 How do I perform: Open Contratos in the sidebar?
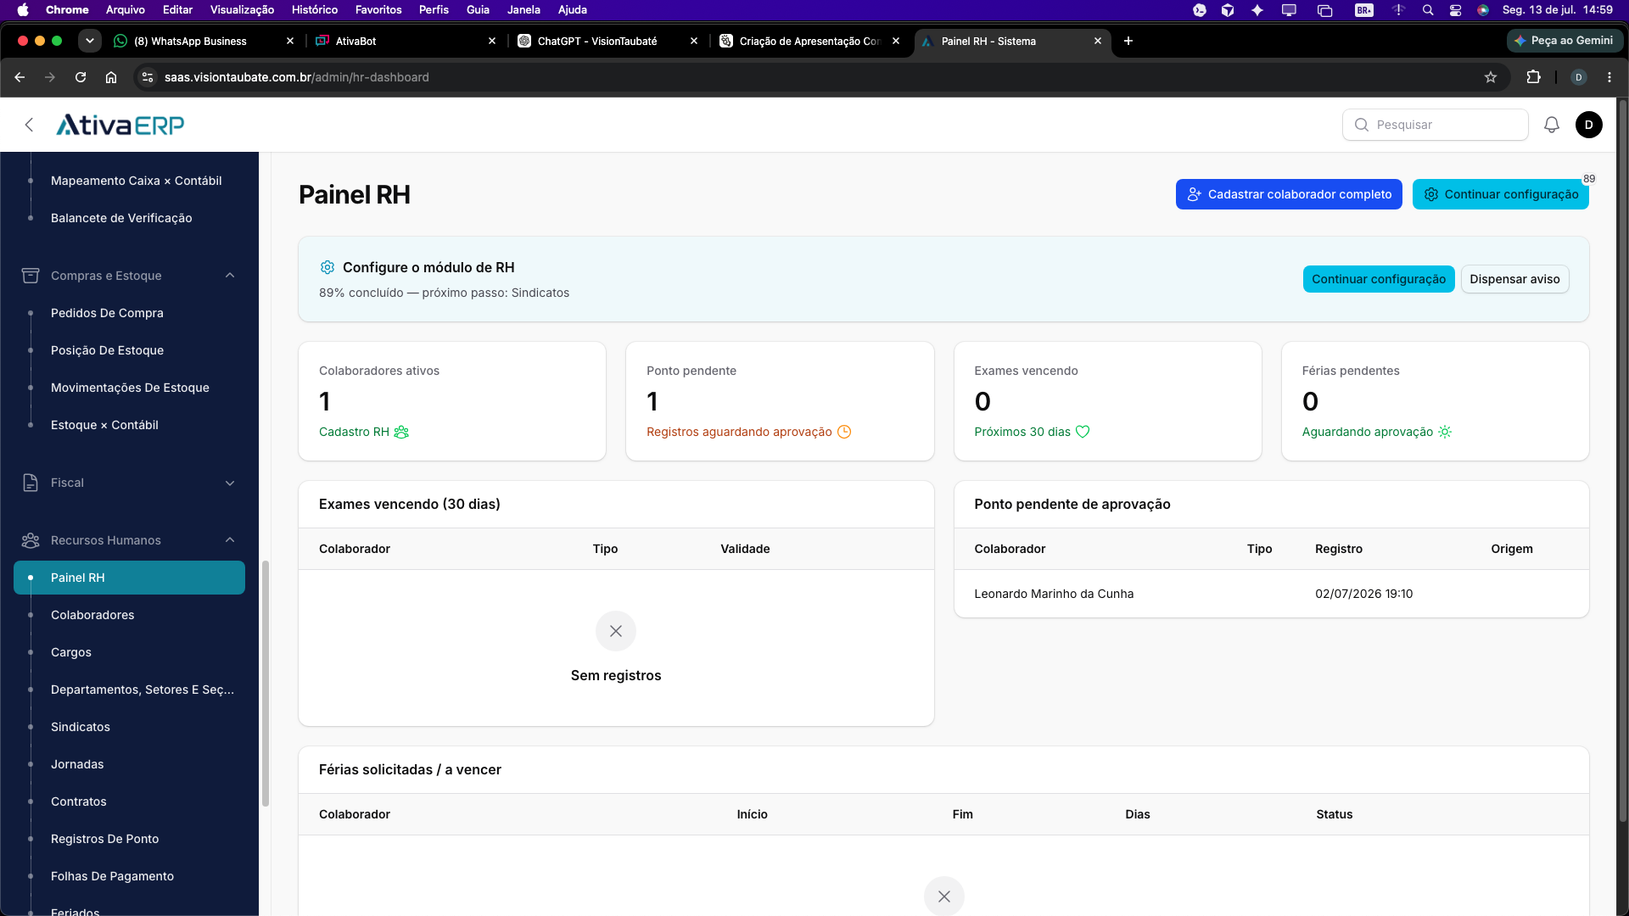point(129,801)
